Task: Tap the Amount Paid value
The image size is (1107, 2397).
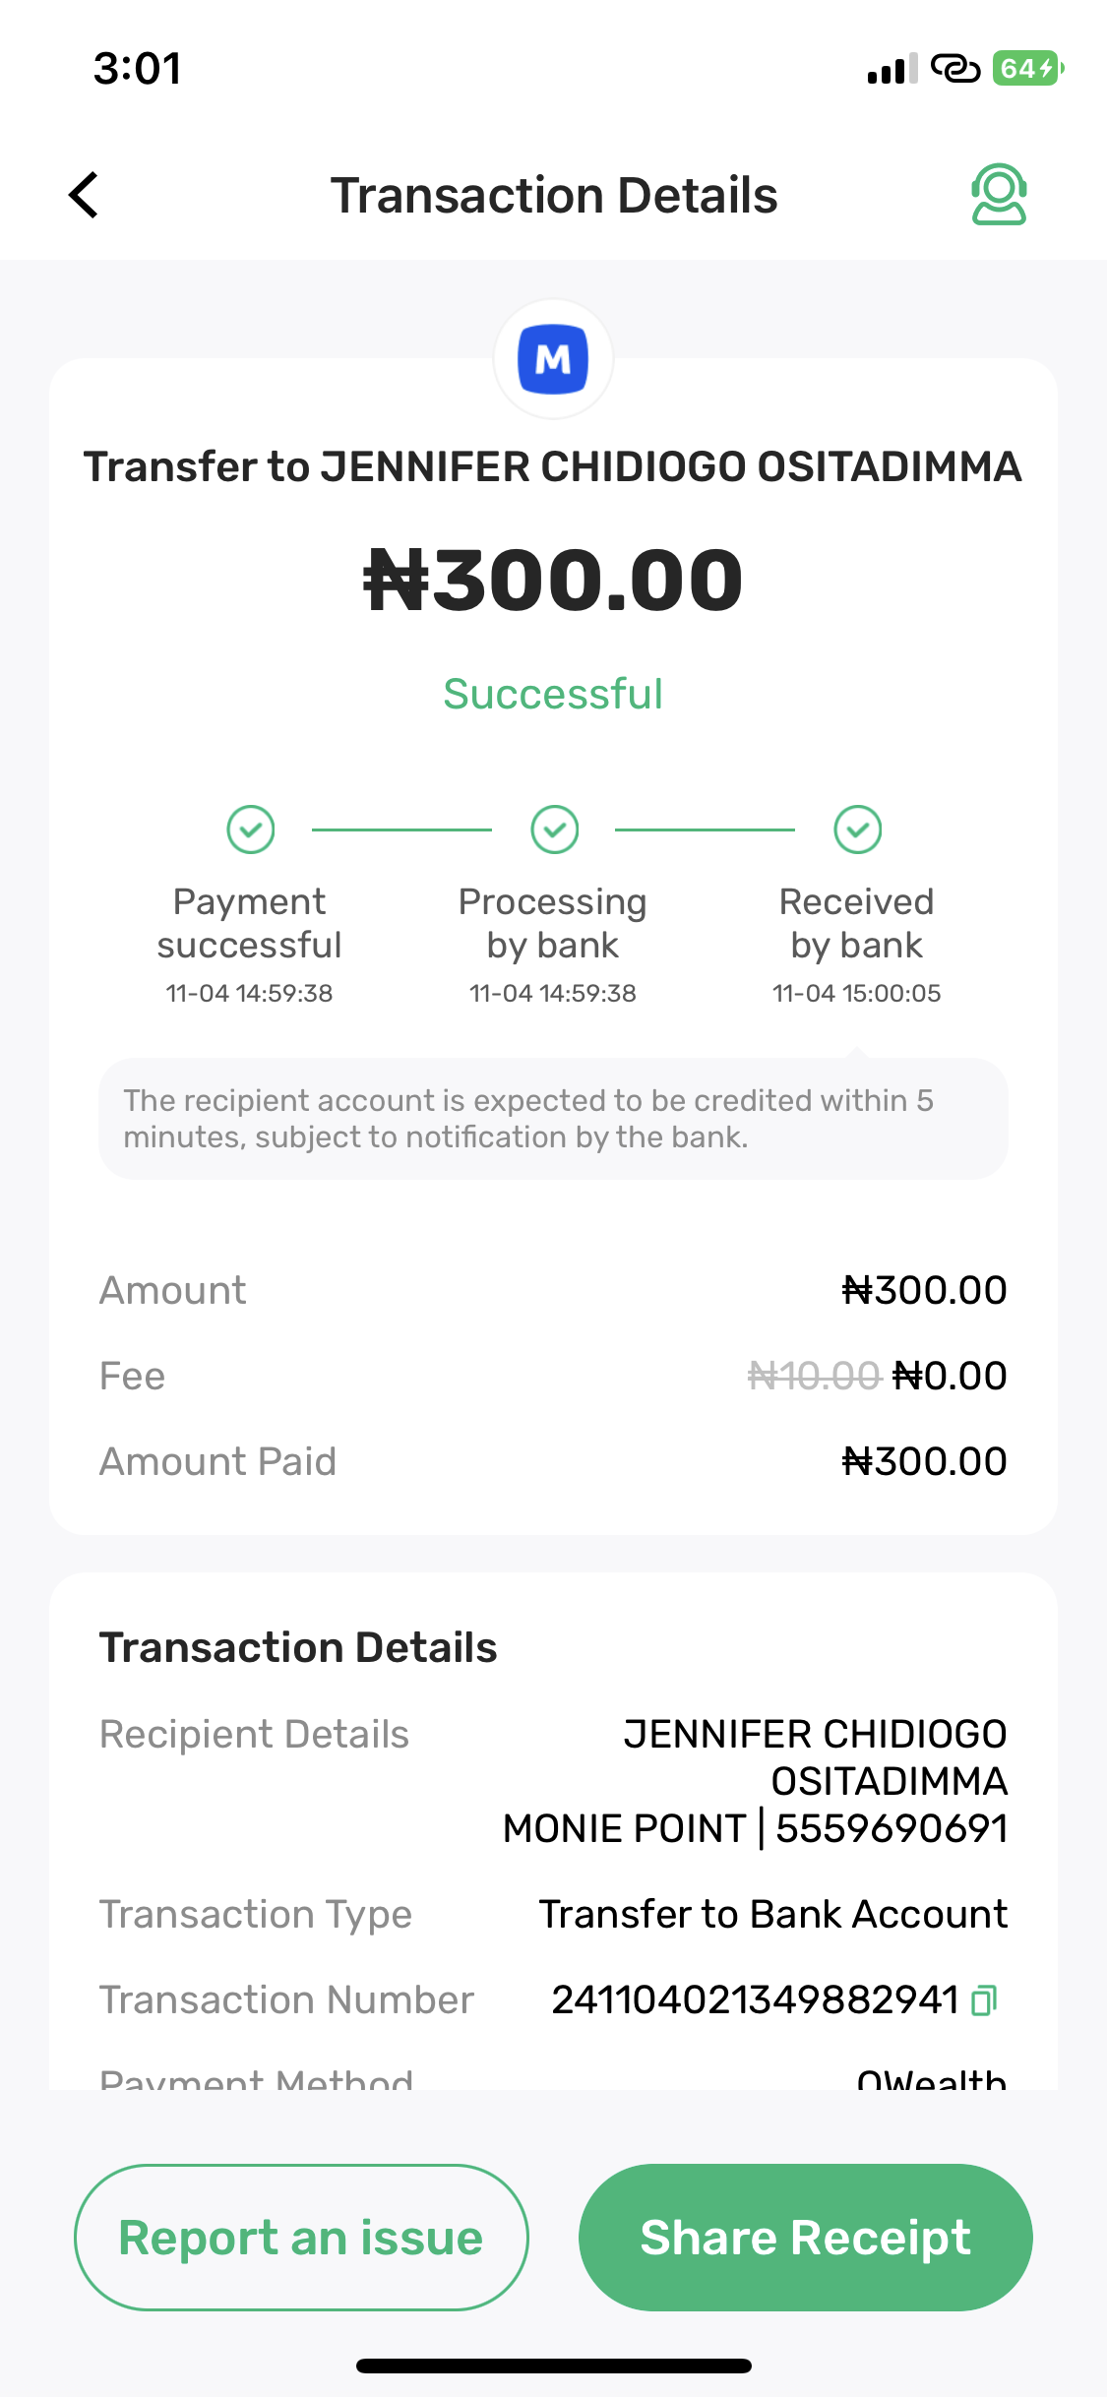Action: point(924,1461)
